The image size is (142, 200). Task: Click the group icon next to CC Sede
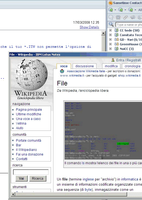117,30
